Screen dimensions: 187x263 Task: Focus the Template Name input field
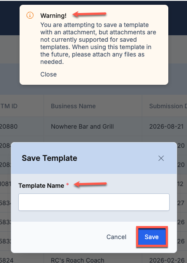[x=94, y=202]
